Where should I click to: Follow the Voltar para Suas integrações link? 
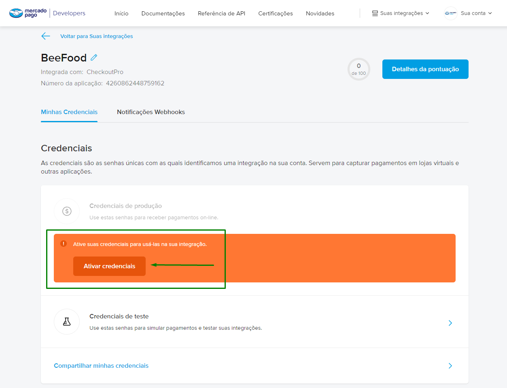[x=97, y=36]
